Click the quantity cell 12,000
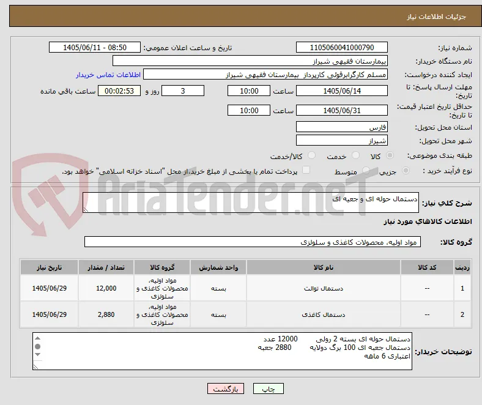 tap(106, 288)
